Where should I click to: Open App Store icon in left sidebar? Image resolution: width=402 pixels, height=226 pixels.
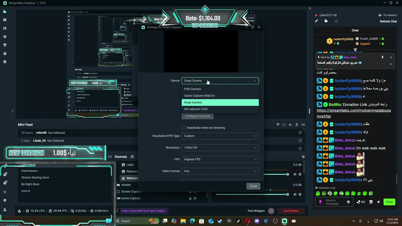click(x=5, y=45)
